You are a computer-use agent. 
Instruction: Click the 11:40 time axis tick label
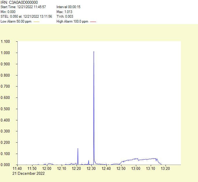tap(17, 168)
